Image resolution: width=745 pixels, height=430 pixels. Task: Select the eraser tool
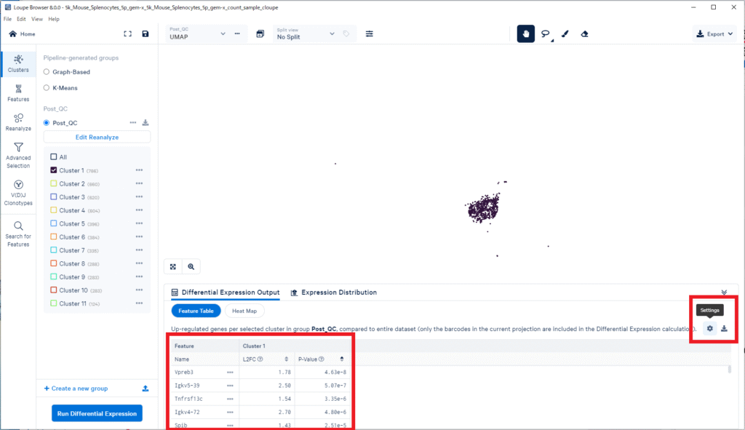[584, 33]
